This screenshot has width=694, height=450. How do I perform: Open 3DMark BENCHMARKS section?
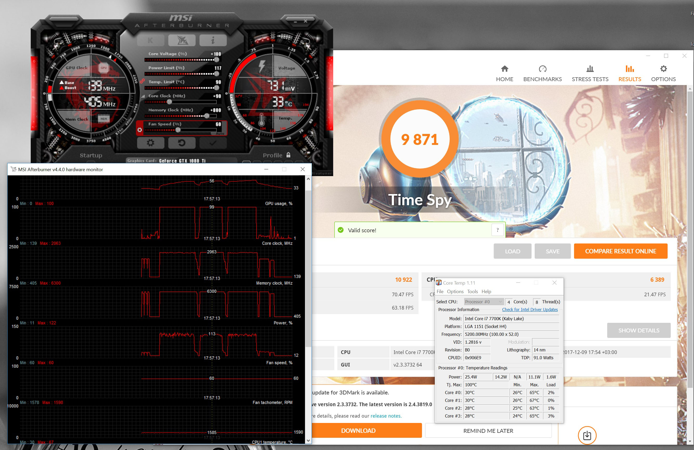click(542, 74)
